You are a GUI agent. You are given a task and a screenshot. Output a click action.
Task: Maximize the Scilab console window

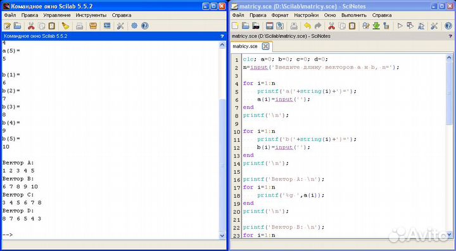(x=214, y=6)
